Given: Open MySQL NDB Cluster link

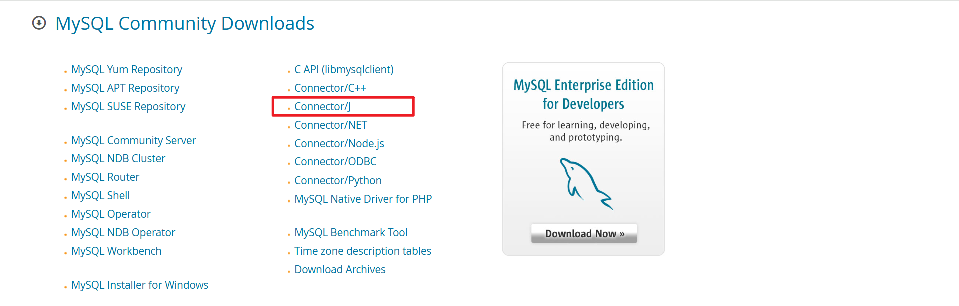Looking at the screenshot, I should (x=118, y=159).
